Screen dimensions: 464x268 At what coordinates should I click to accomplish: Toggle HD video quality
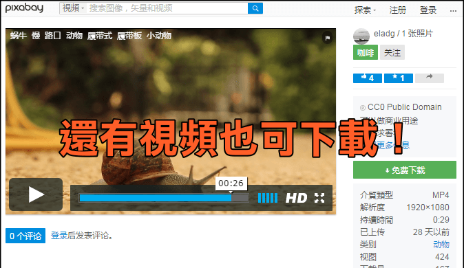[x=296, y=198]
